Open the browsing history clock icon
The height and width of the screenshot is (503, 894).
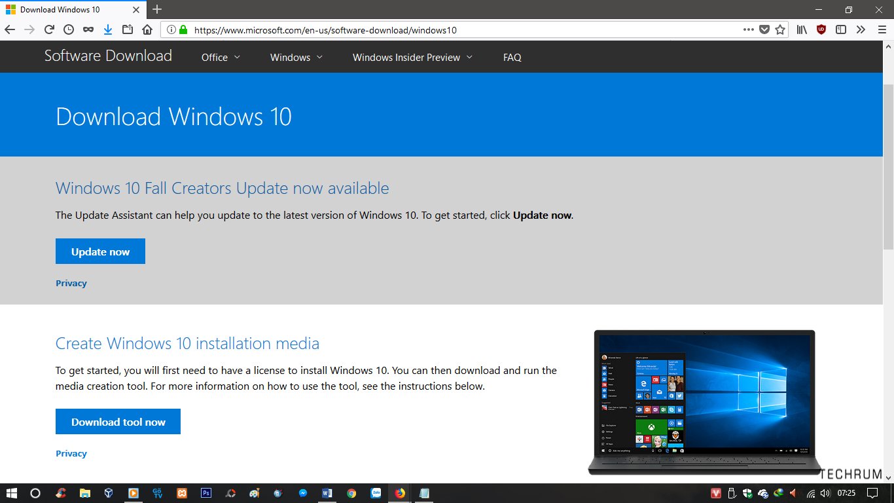pyautogui.click(x=69, y=29)
